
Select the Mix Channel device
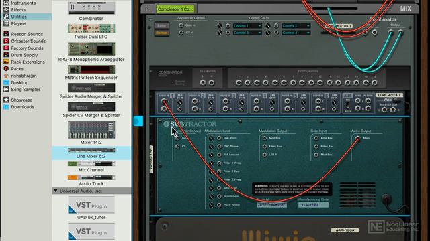point(91,163)
